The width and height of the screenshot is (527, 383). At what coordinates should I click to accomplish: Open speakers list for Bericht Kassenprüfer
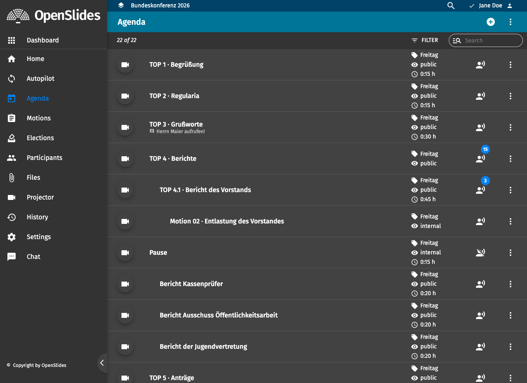click(480, 284)
